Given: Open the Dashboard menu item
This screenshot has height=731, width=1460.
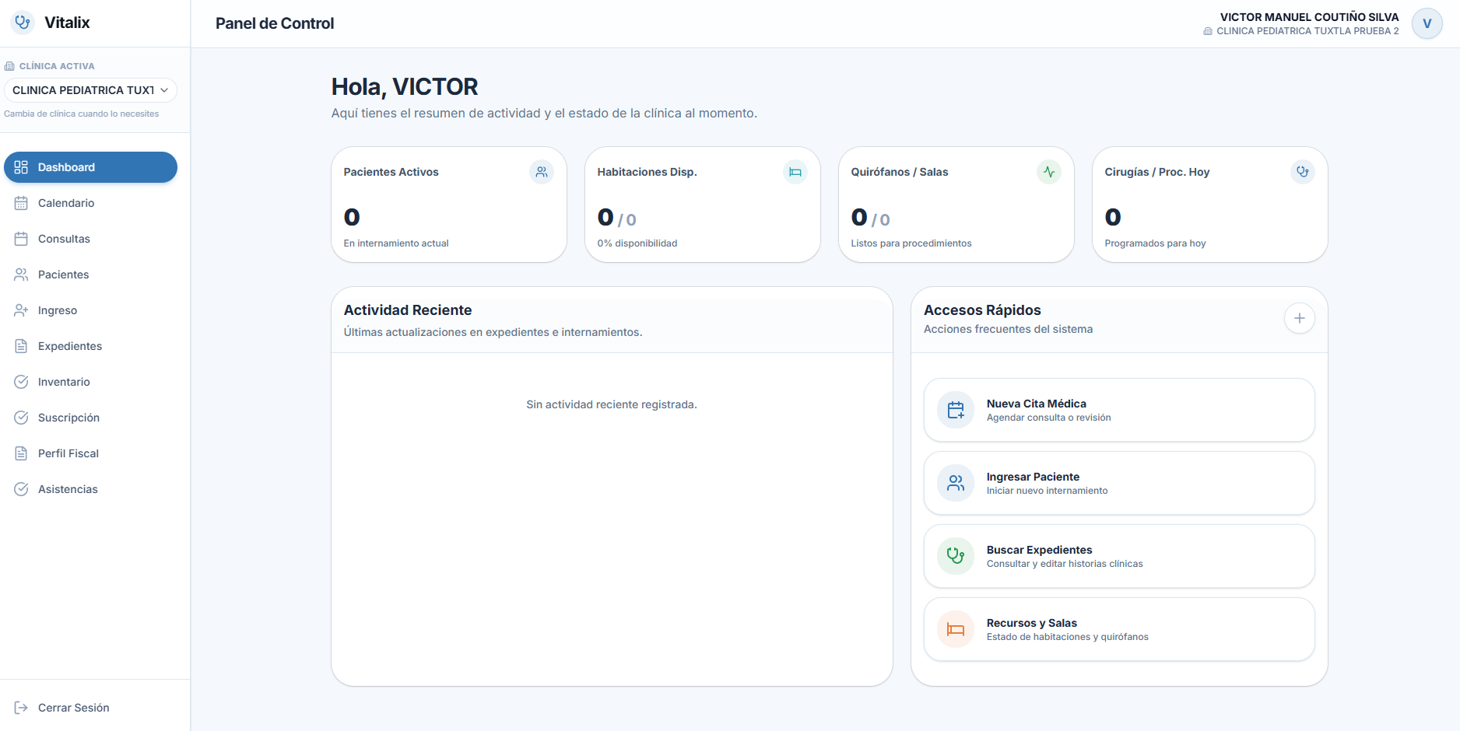Looking at the screenshot, I should point(90,167).
